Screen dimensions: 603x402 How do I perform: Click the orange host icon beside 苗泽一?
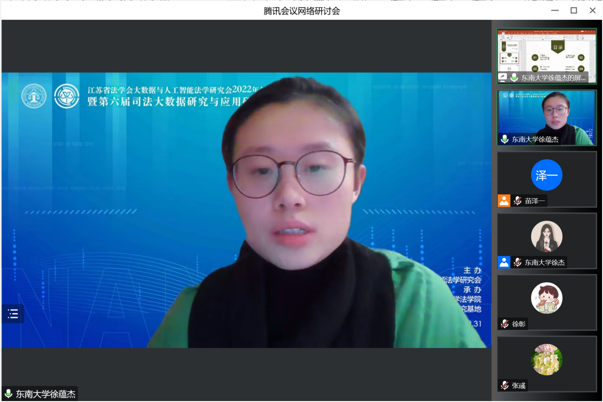504,201
